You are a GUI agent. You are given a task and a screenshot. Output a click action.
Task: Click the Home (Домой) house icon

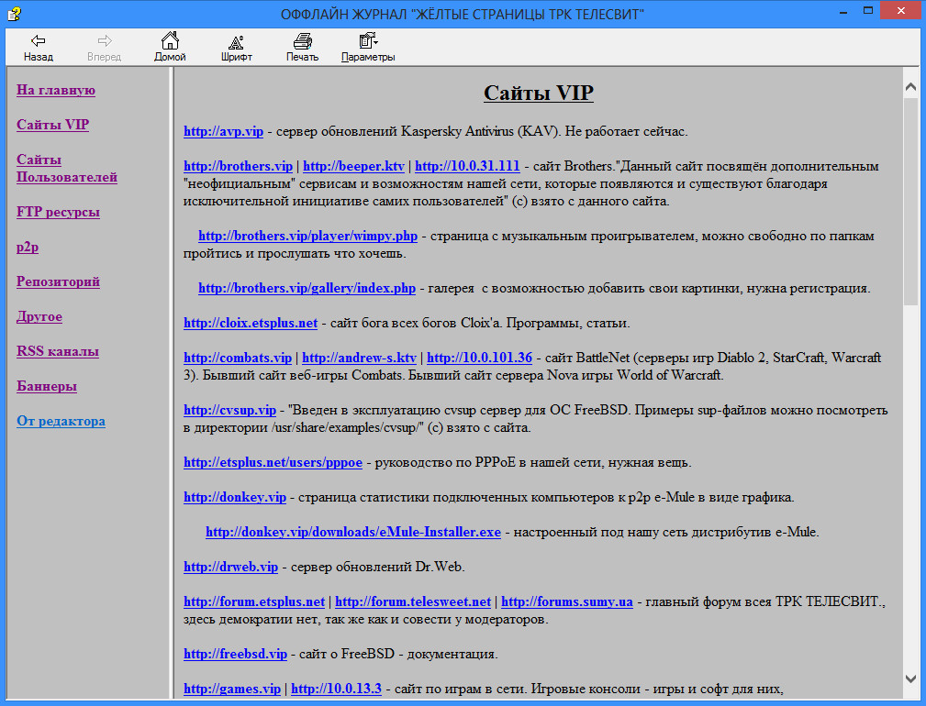coord(170,41)
